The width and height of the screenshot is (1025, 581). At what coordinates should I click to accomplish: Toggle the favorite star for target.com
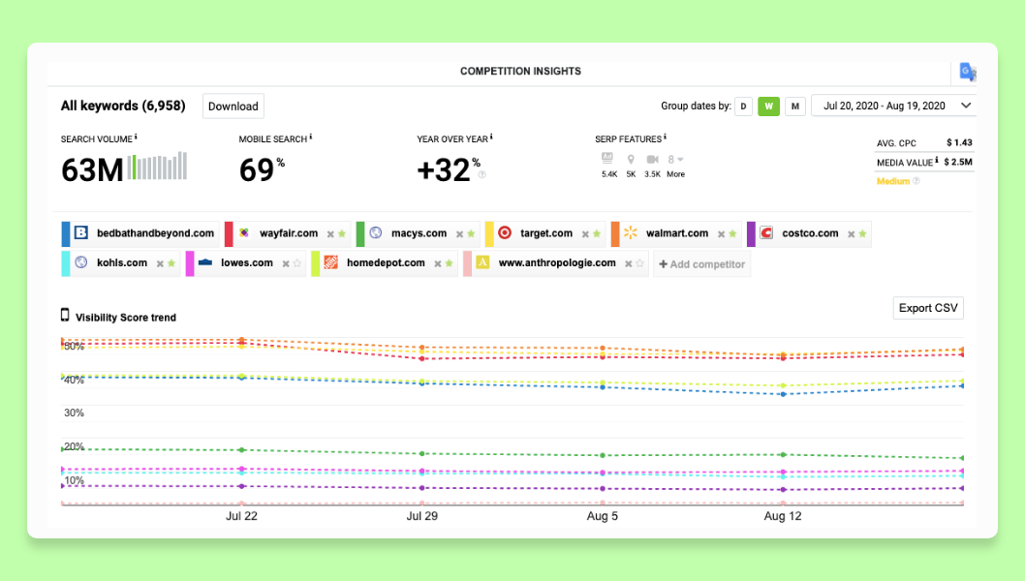597,233
